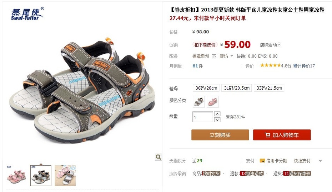The height and width of the screenshot is (192, 332).
Task: Click the T1 return guarantee card badge
Action: (x=297, y=174)
